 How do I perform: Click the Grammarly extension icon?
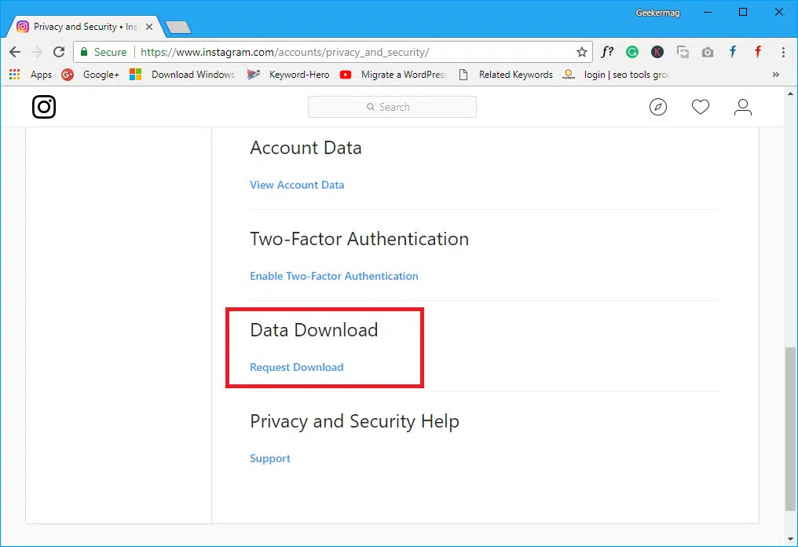632,52
